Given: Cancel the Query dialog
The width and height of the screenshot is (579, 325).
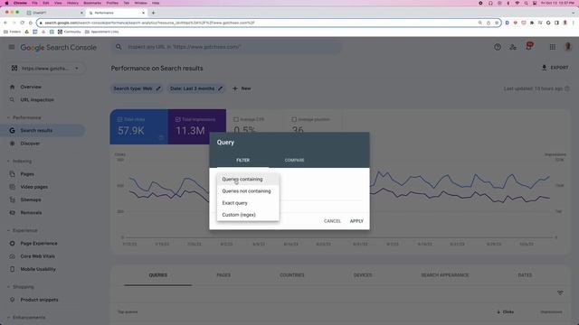Looking at the screenshot, I should tap(332, 221).
